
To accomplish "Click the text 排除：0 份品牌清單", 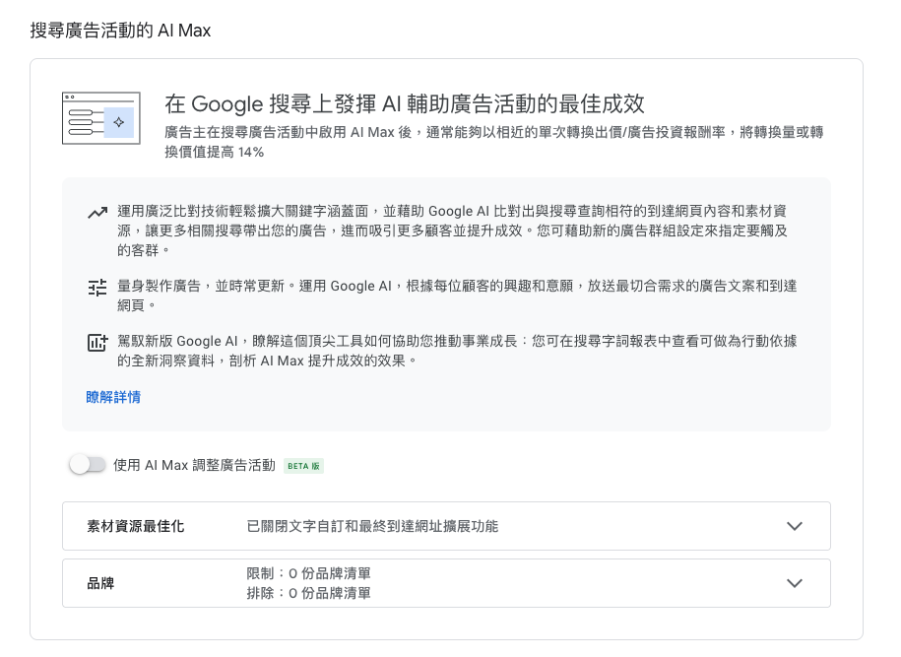I will [308, 593].
